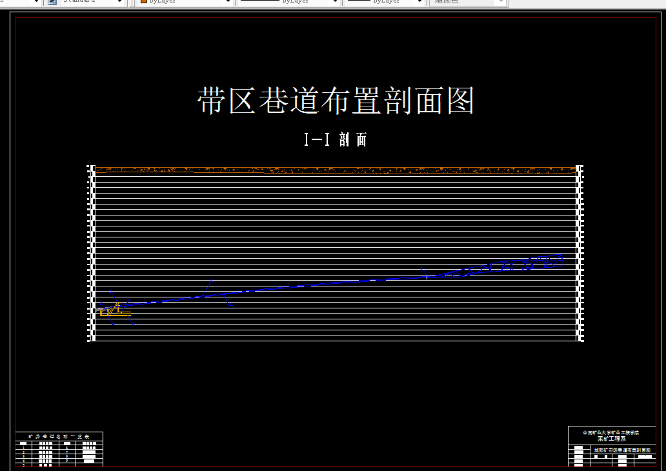Select the table heading 矿井巷道名称一览表
Image resolution: width=666 pixels, height=471 pixels.
point(59,437)
